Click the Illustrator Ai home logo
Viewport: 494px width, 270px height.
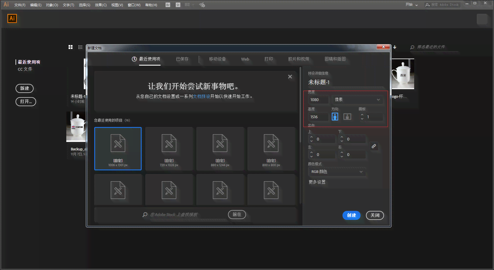[x=12, y=18]
